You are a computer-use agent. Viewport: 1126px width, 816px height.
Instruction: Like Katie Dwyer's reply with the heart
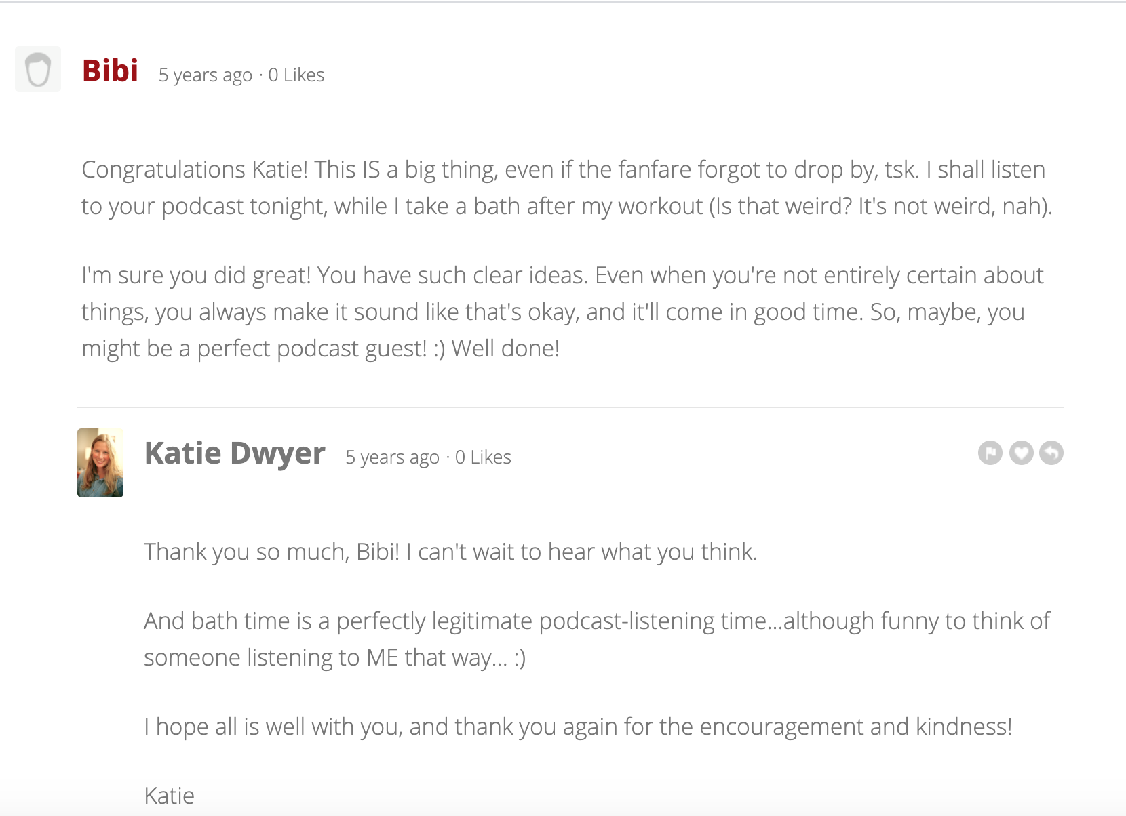tap(1021, 453)
